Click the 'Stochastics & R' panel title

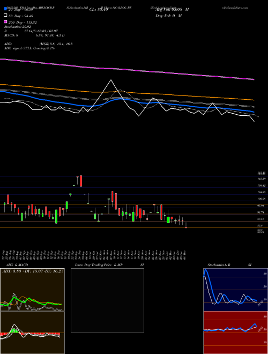click(219, 265)
